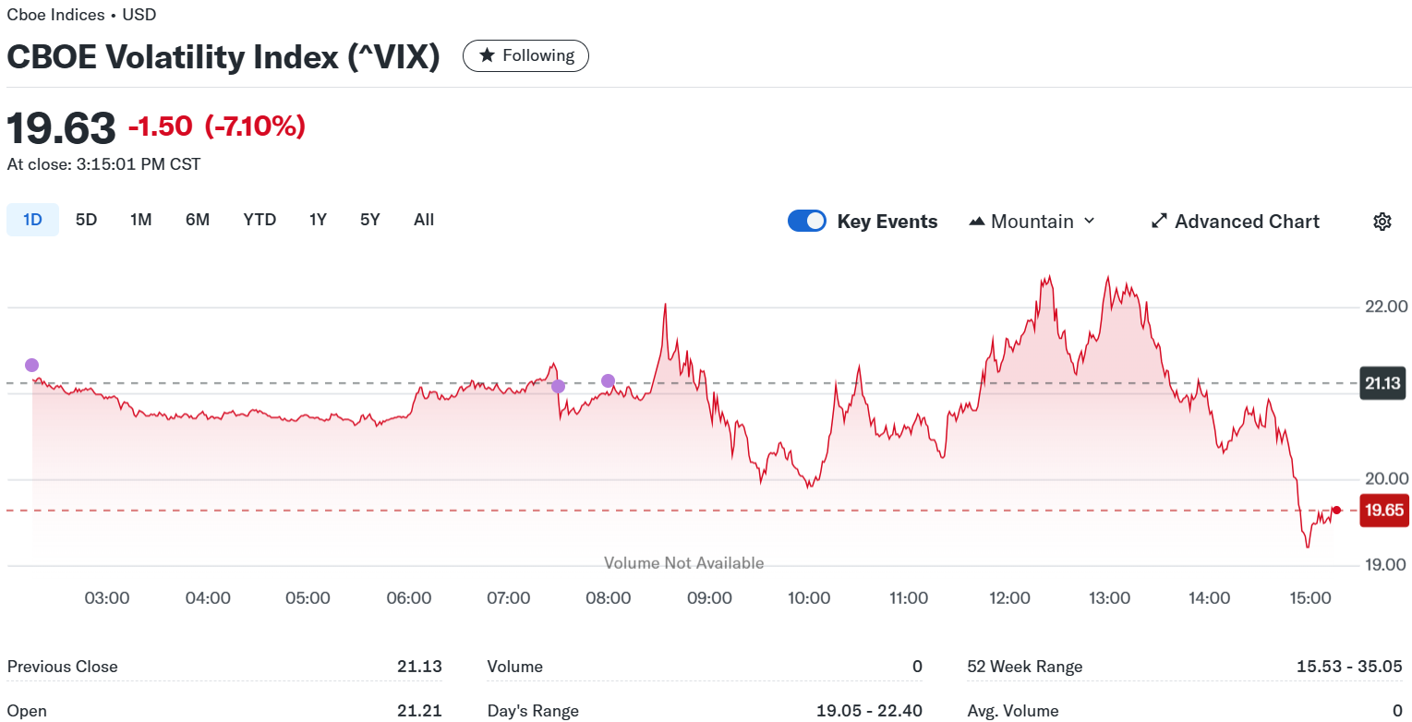Switch to the 1M range

[x=140, y=220]
